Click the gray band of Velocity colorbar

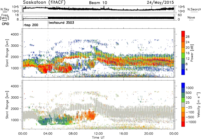tap(183, 105)
